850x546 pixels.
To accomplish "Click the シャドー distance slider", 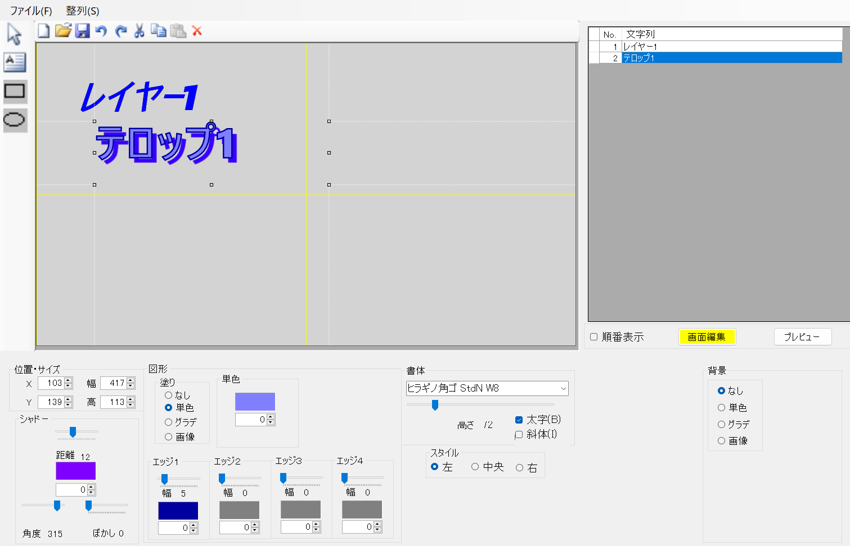I will [x=77, y=432].
